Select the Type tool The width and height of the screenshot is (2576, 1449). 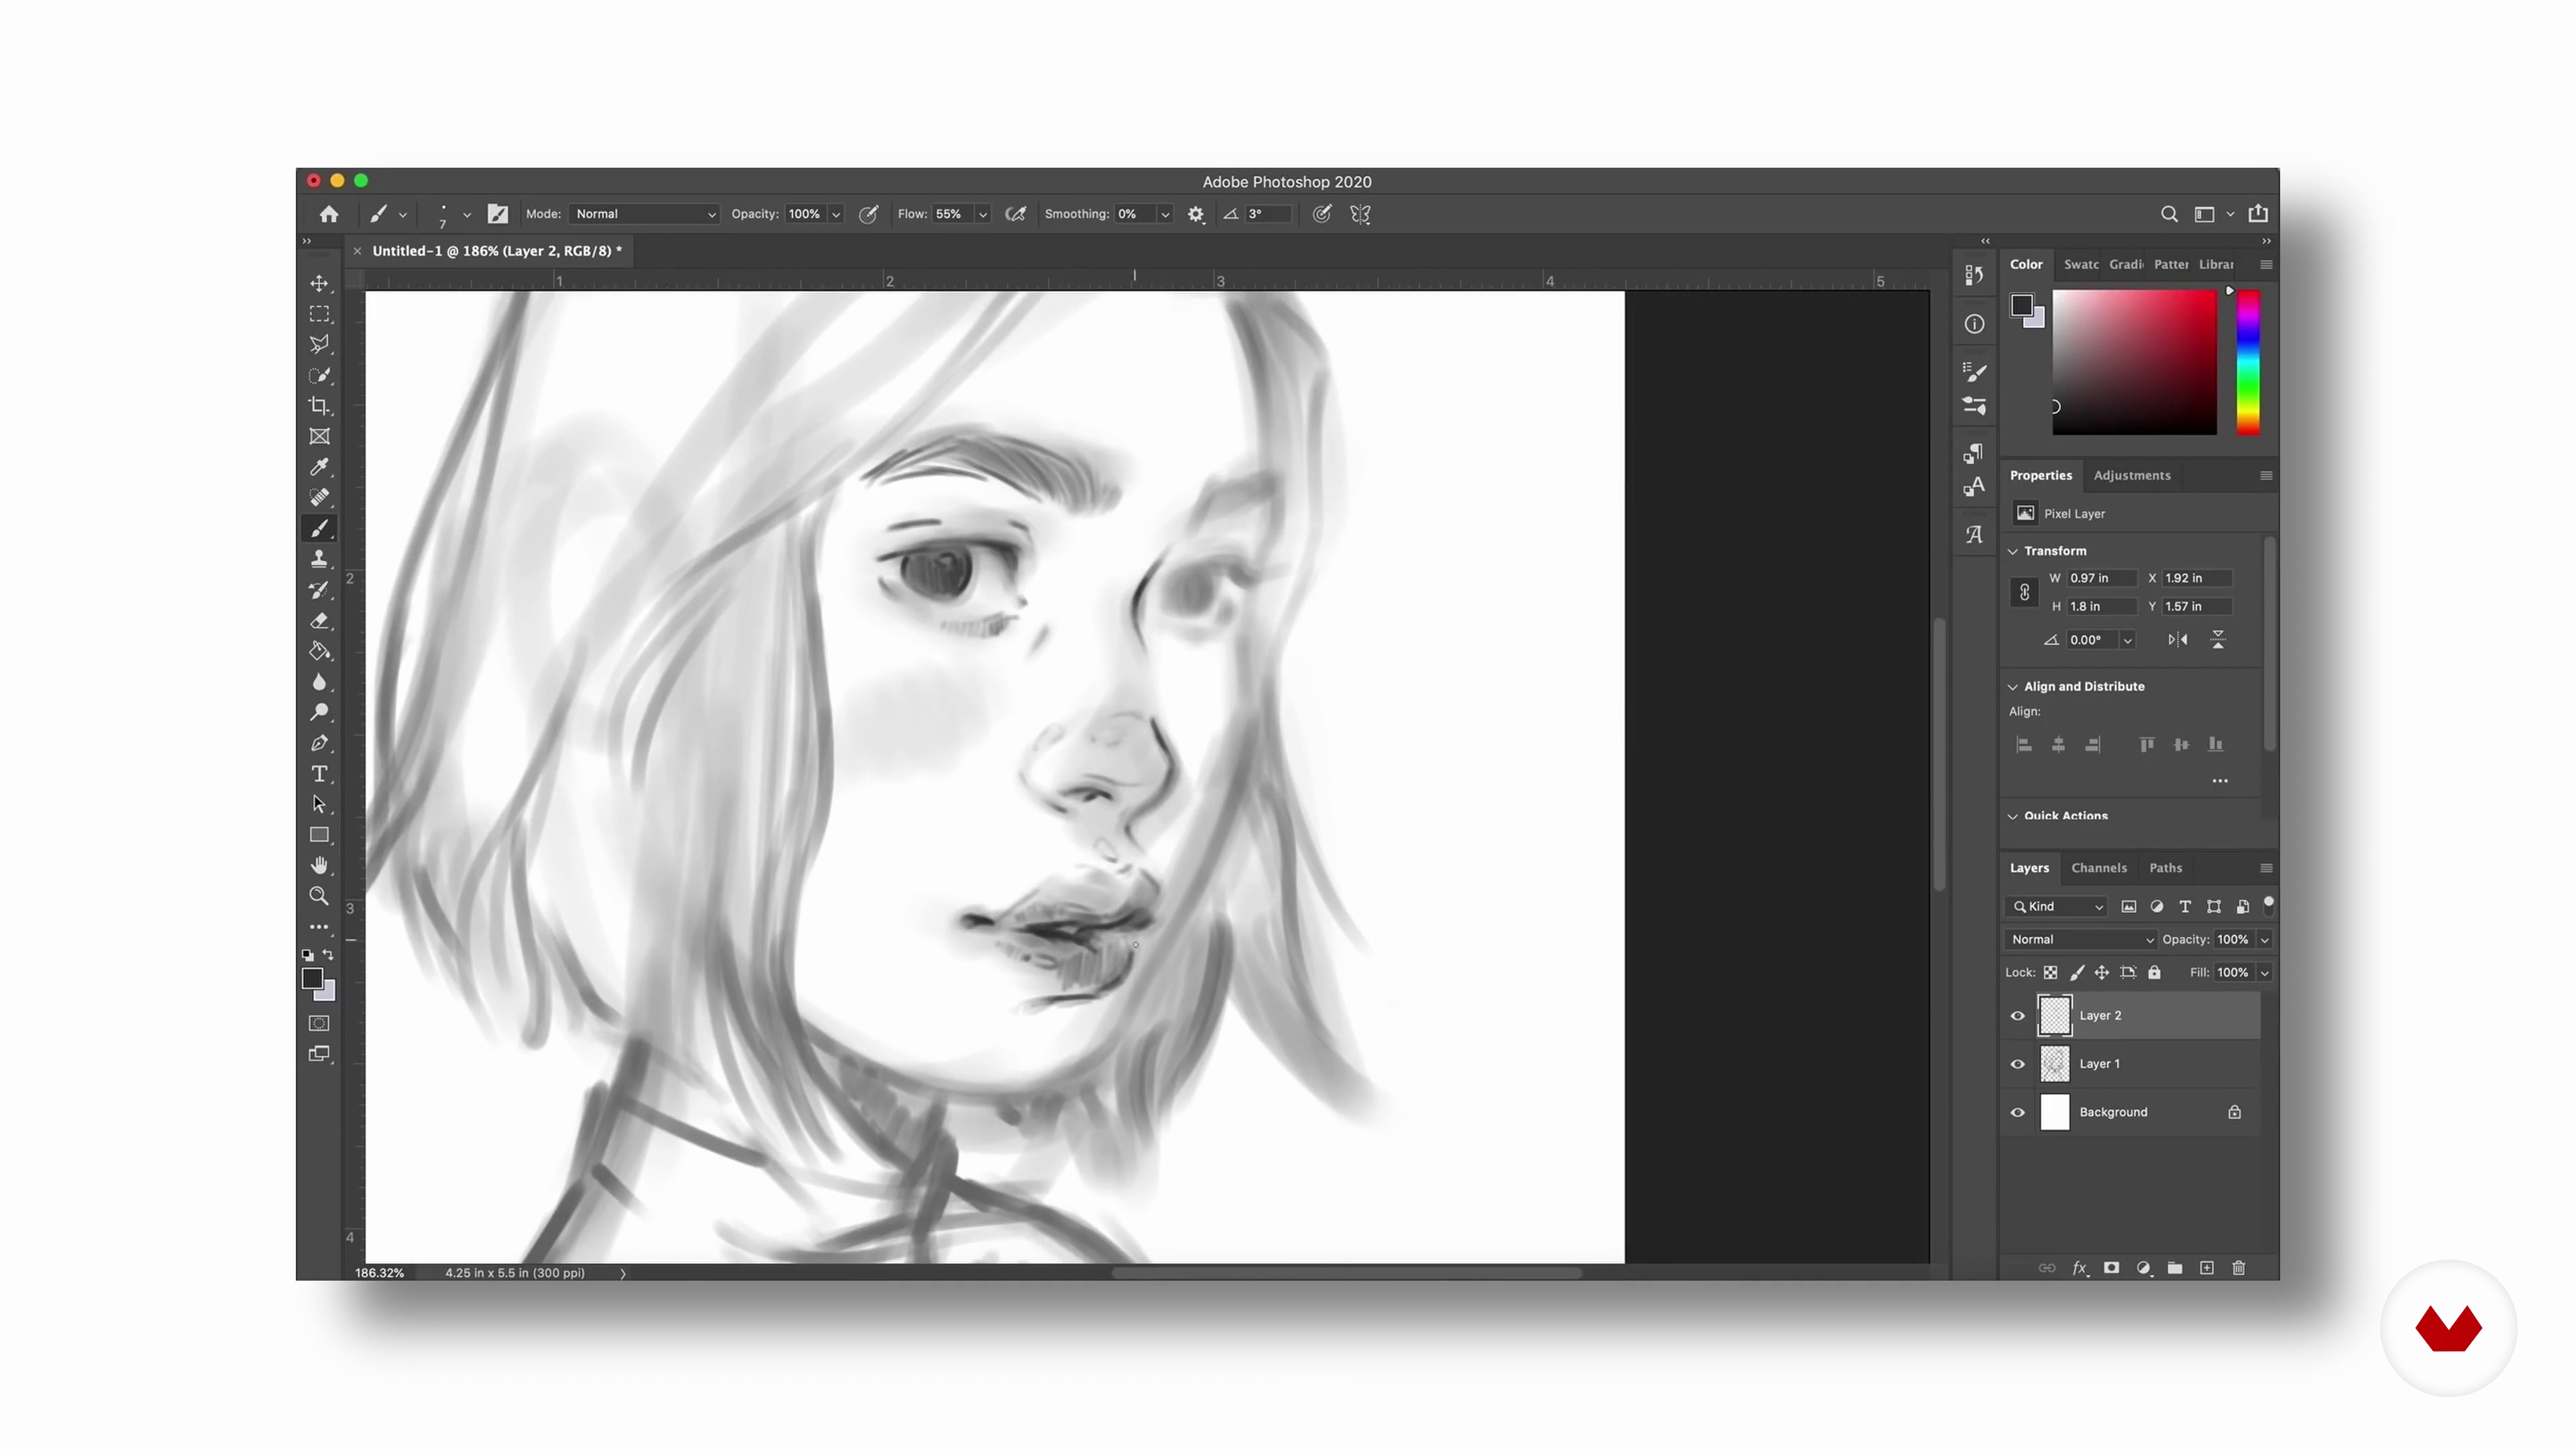(x=319, y=774)
